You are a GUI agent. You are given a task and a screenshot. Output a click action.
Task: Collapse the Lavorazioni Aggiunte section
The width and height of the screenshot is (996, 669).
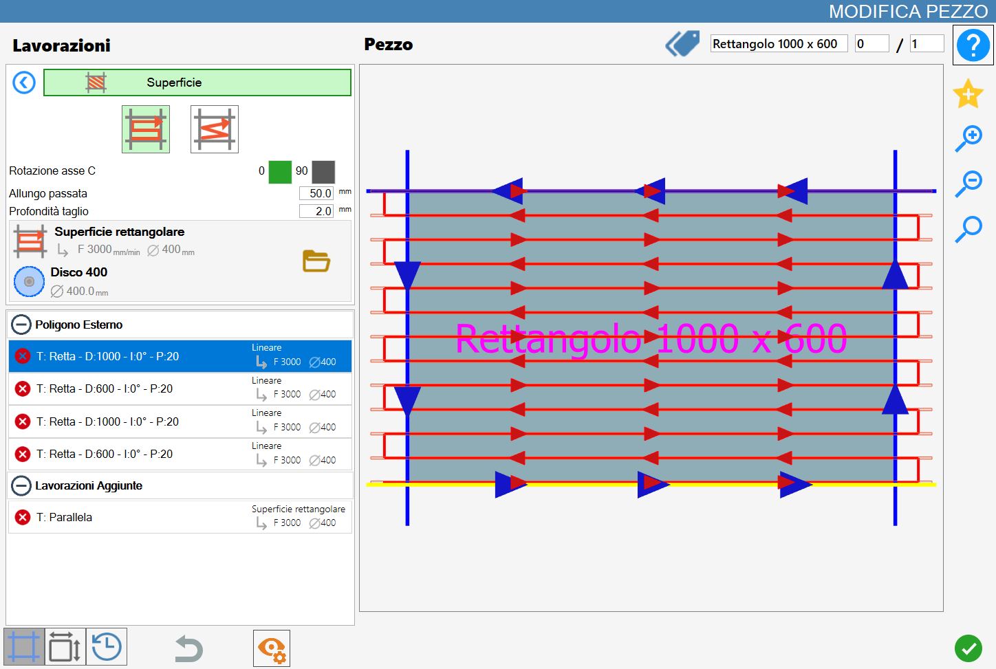tap(21, 485)
